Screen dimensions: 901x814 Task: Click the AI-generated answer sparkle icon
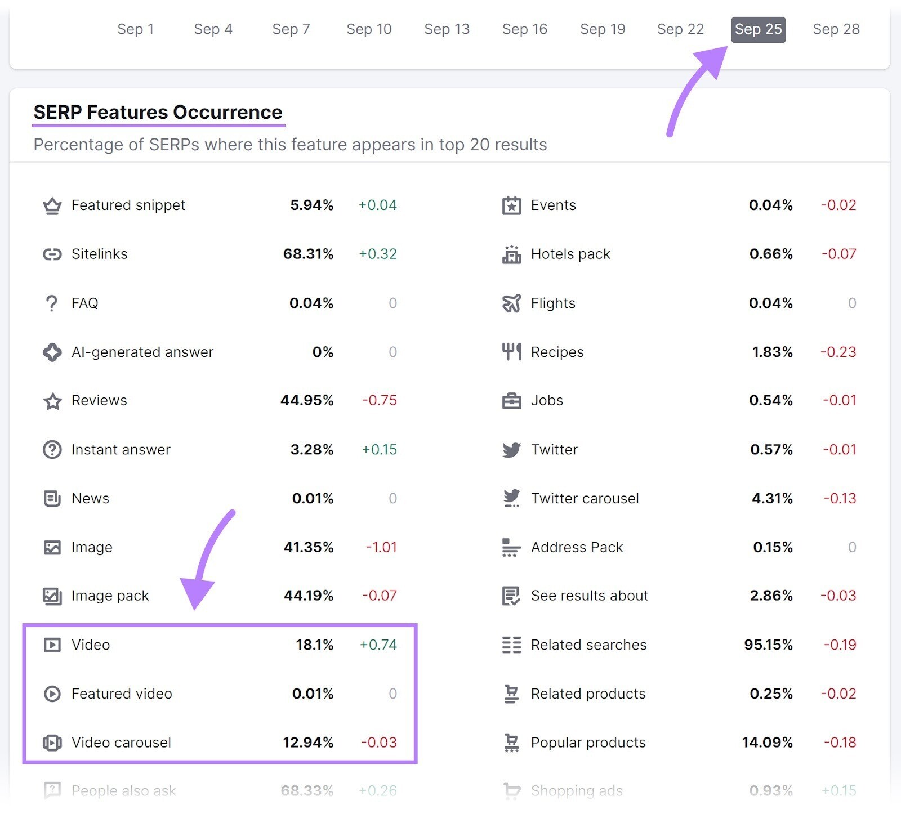click(x=52, y=352)
